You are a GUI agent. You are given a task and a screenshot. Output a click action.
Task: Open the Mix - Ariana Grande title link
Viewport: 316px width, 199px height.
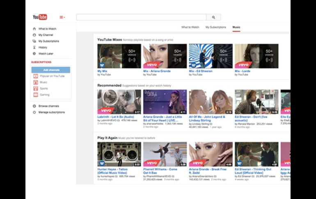coord(157,71)
